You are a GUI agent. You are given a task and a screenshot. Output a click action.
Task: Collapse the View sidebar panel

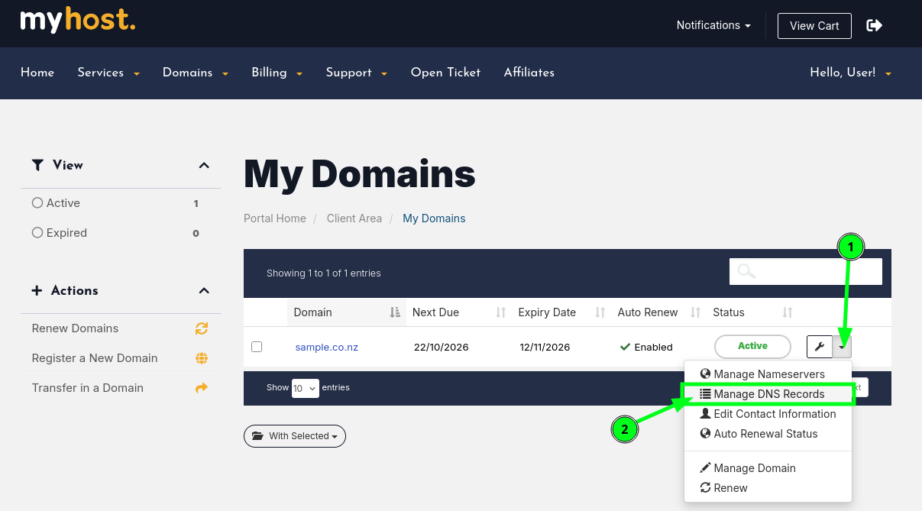pos(204,166)
